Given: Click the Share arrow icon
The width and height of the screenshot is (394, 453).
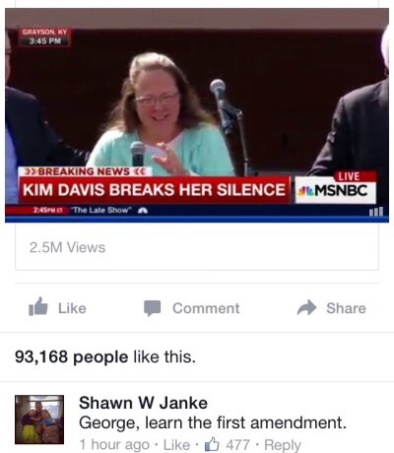Looking at the screenshot, I should (306, 307).
